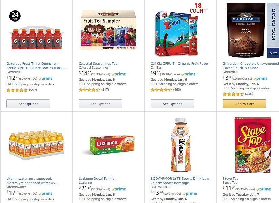Click the prime badge next to Gatorade price

(x=46, y=78)
